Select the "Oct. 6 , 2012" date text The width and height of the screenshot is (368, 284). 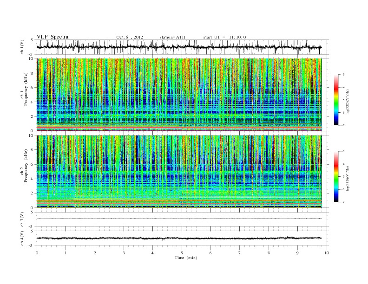[130, 37]
